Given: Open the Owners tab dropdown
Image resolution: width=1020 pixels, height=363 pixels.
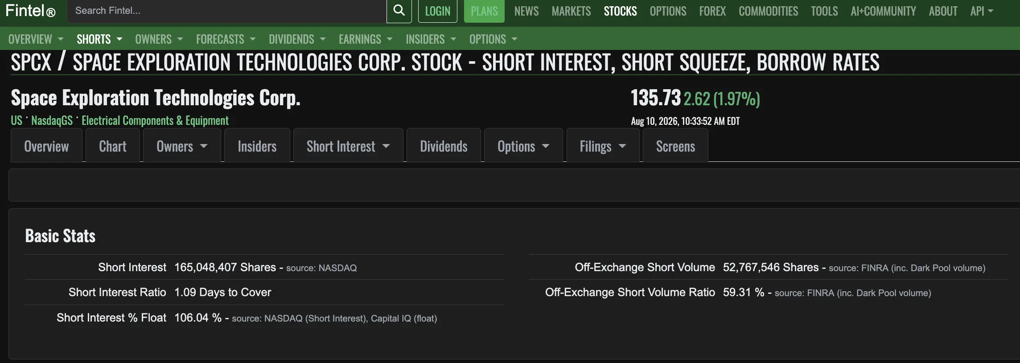Looking at the screenshot, I should point(182,146).
